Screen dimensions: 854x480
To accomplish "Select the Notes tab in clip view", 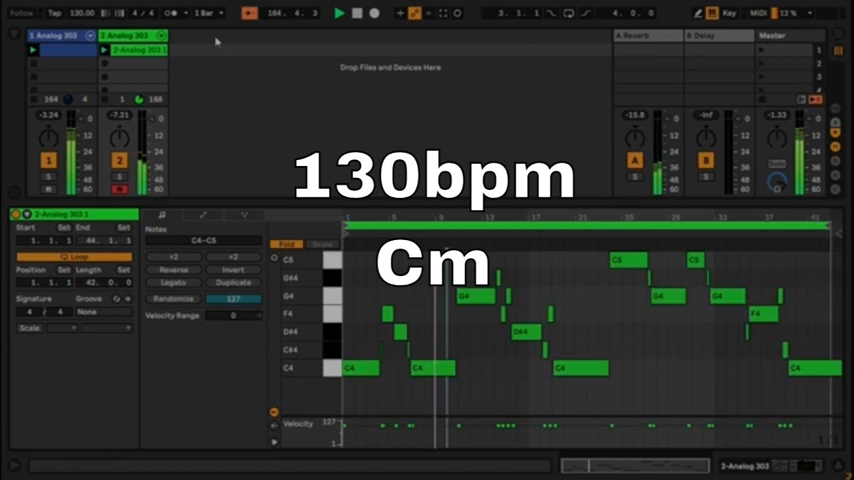I will click(161, 215).
